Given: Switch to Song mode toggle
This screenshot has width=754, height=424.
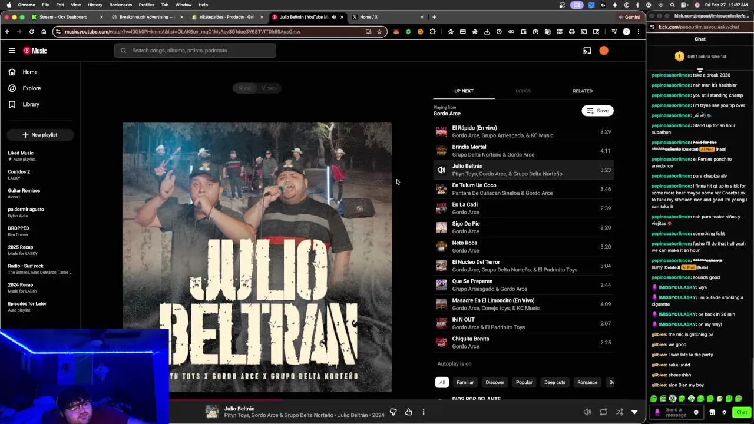Looking at the screenshot, I should click(244, 88).
